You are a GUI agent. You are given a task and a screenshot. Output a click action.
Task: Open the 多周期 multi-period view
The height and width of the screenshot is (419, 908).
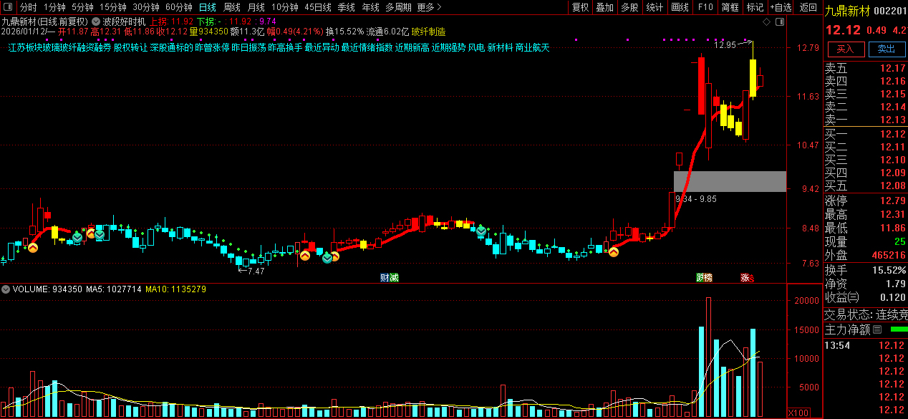[398, 7]
